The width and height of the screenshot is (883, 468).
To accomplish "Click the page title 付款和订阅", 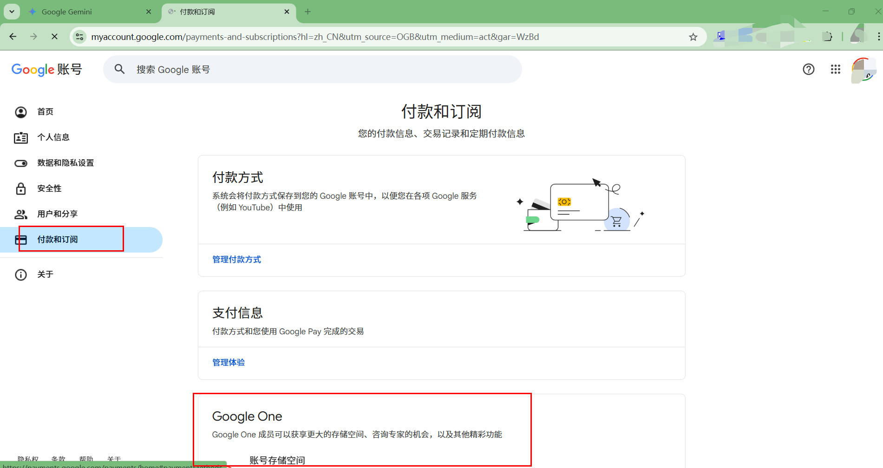I will [441, 112].
